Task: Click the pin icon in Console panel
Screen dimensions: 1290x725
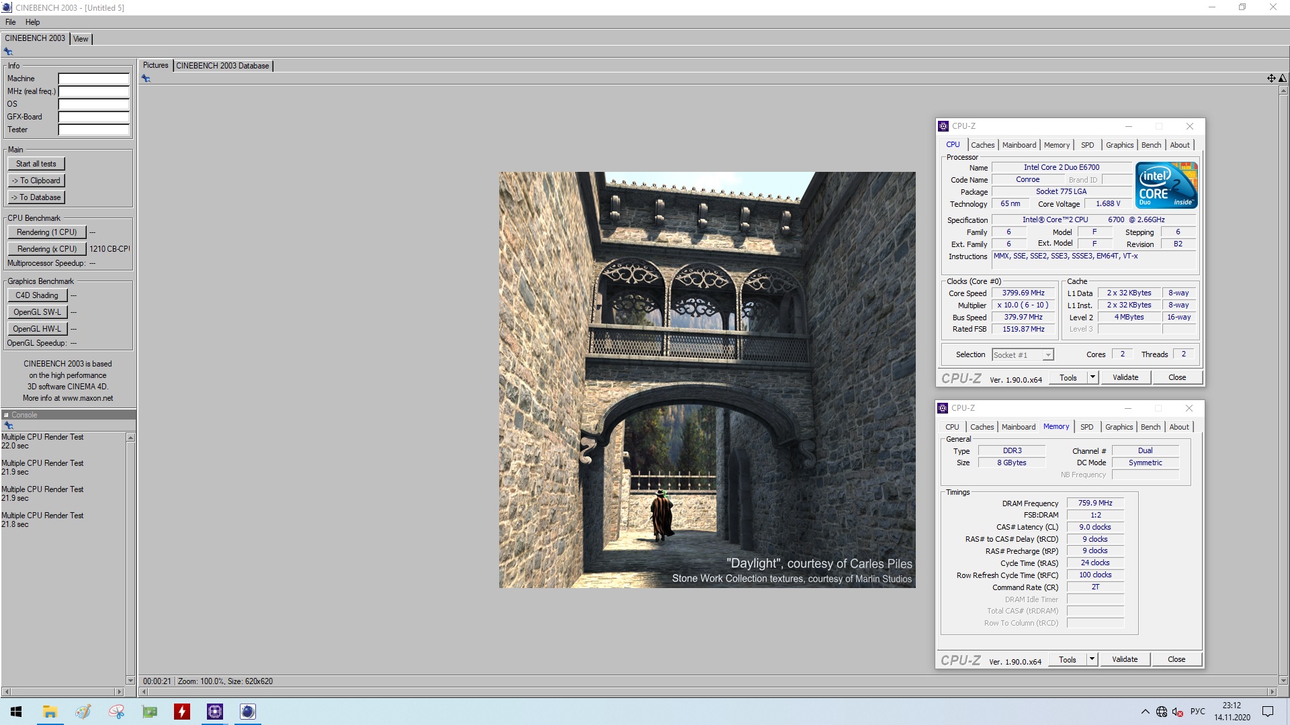Action: 9,426
